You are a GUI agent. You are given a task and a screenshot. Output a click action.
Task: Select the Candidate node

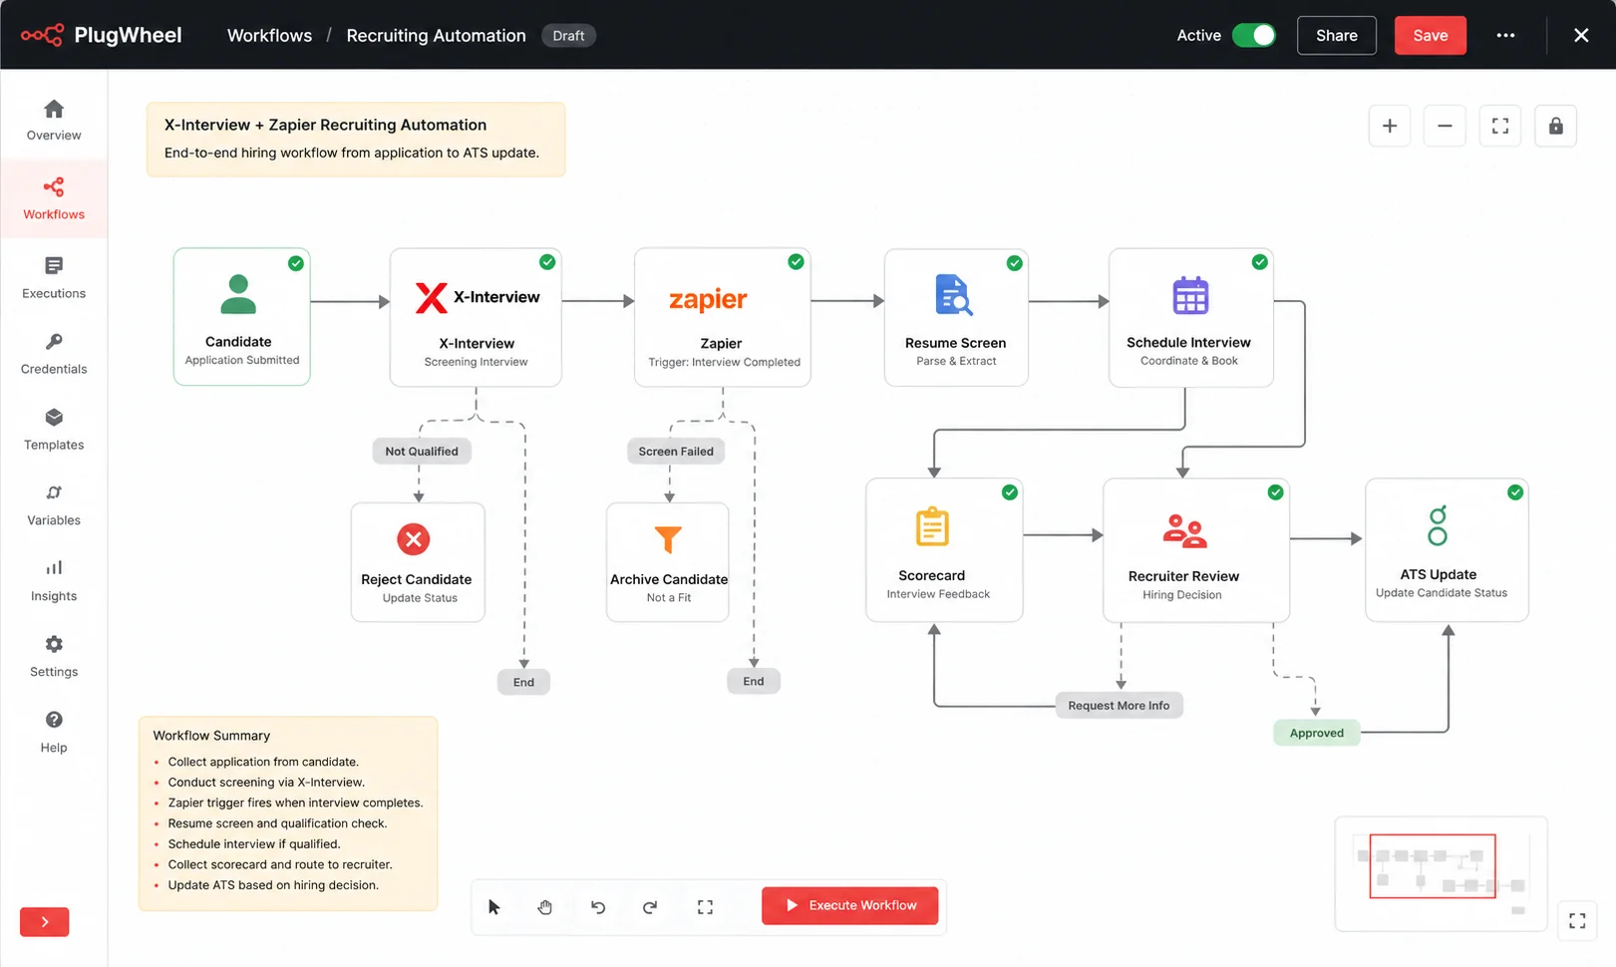[x=242, y=317]
